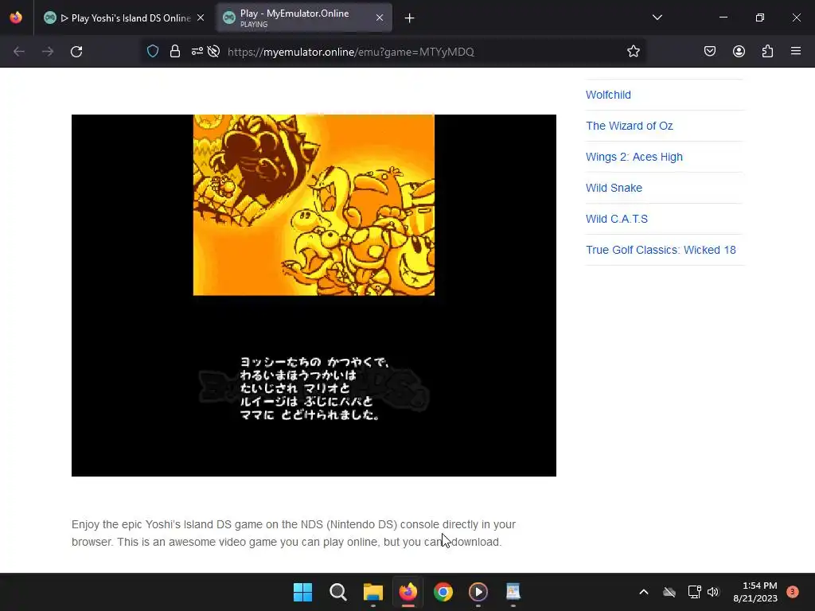Open the Wolfchild game link

click(x=608, y=95)
